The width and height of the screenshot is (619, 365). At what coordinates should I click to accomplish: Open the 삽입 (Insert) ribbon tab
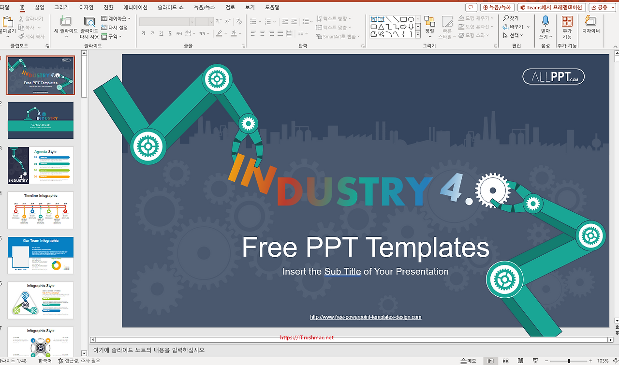40,7
